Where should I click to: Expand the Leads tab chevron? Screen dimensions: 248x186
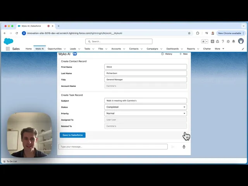pyautogui.click(x=79, y=49)
